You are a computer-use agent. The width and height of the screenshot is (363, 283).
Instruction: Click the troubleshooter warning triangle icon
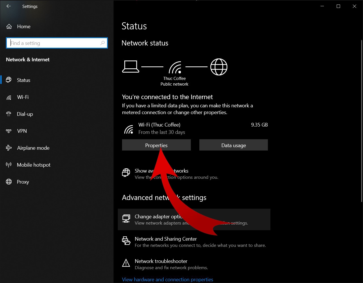(x=126, y=263)
